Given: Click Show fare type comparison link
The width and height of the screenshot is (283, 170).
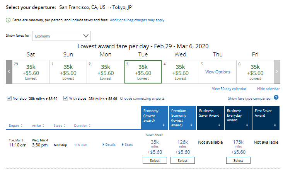Looking at the screenshot, I should [250, 99].
